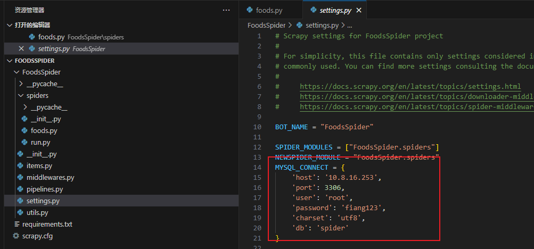This screenshot has height=249, width=534.
Task: Close settings.py from open editors list
Action: (21, 48)
